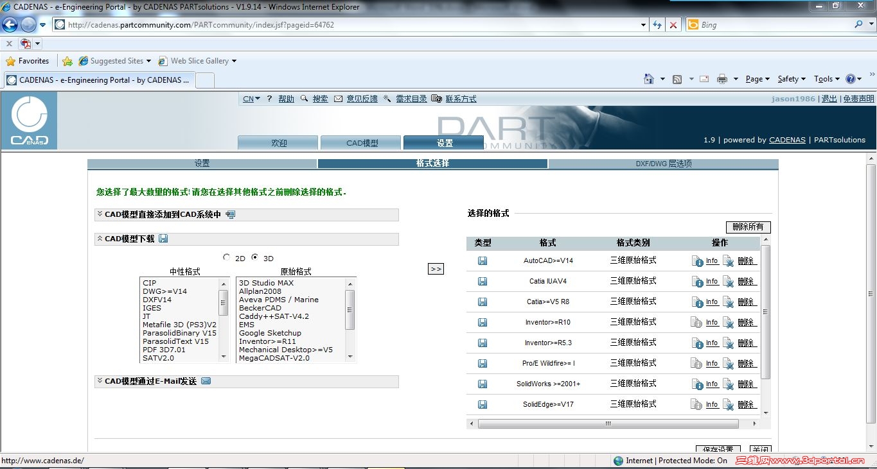Switch to the 欢迎 tab
Viewport: 877px width, 469px height.
(278, 143)
